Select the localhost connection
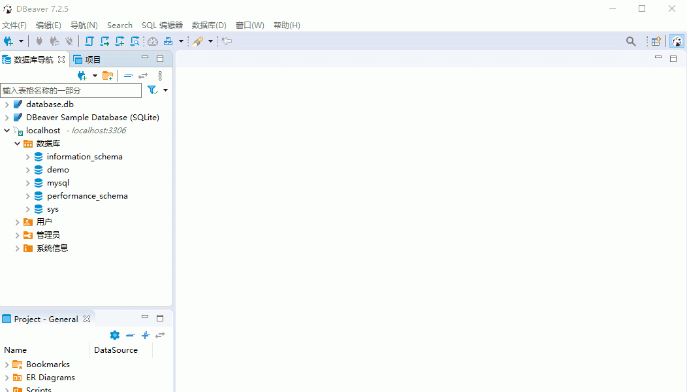The width and height of the screenshot is (687, 392). (x=43, y=131)
